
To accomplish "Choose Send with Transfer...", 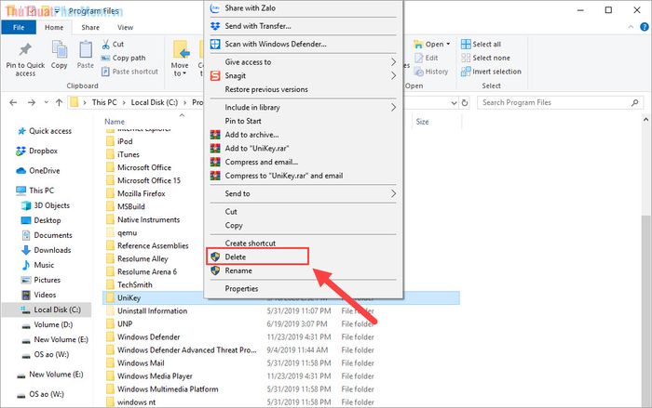I will tap(303, 26).
